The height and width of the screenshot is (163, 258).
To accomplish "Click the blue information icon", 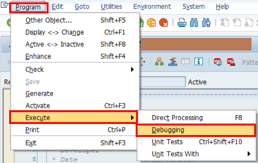I will pos(199,62).
